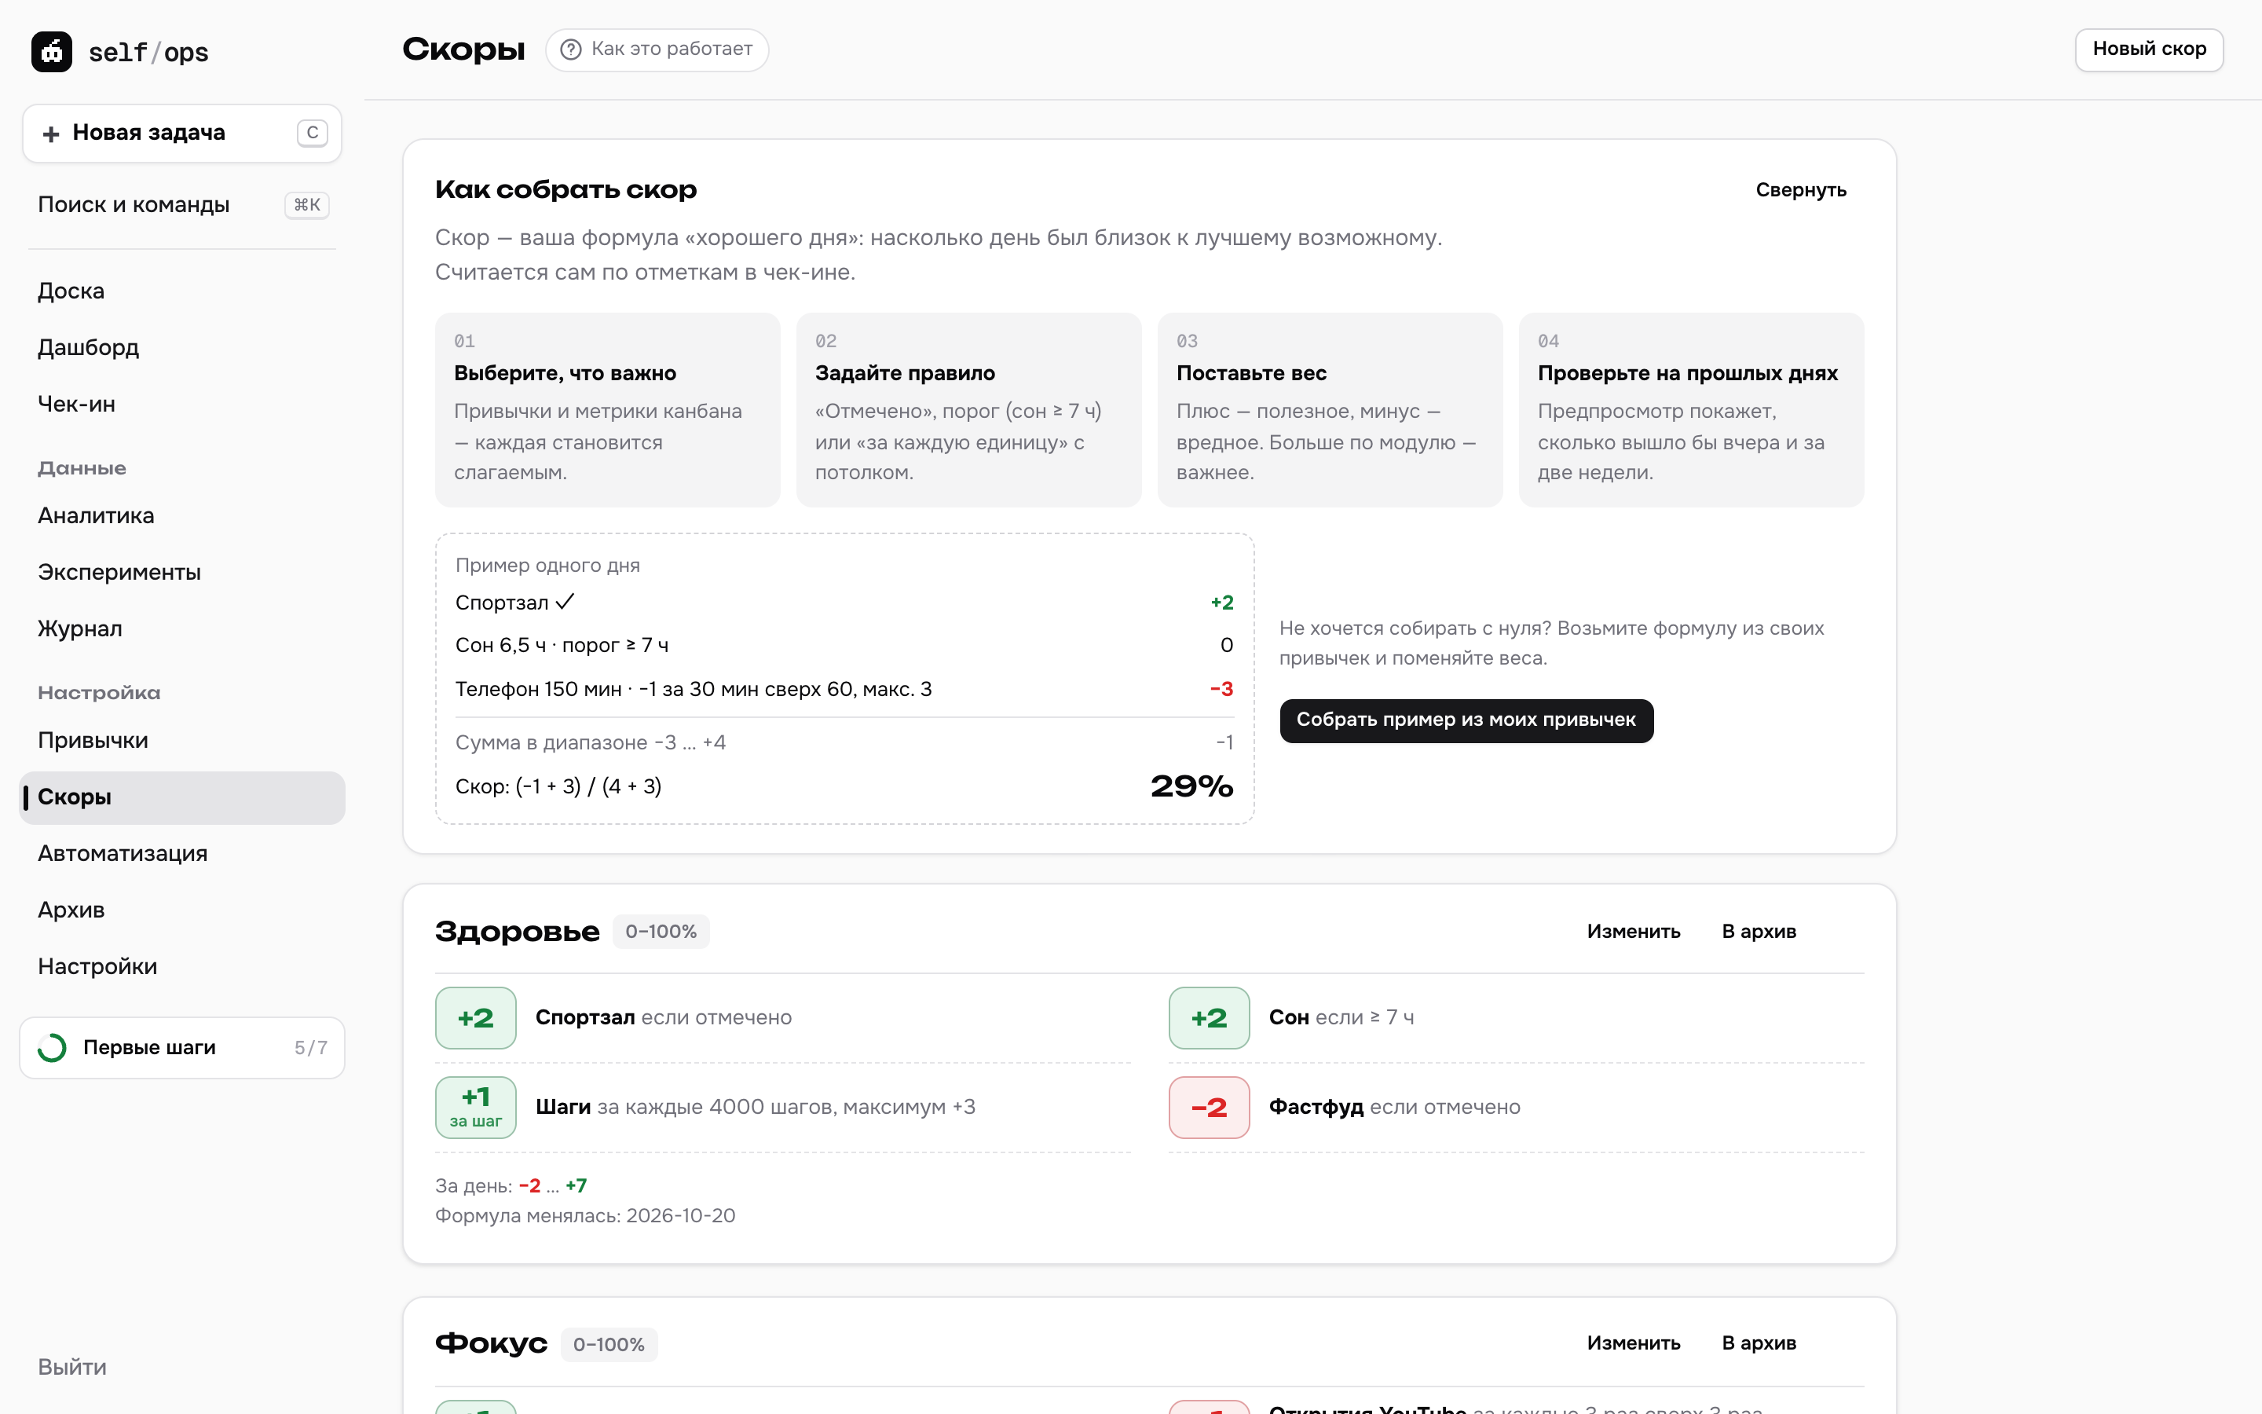Click step card 04 Проверьте на прошлых днях

coord(1691,409)
